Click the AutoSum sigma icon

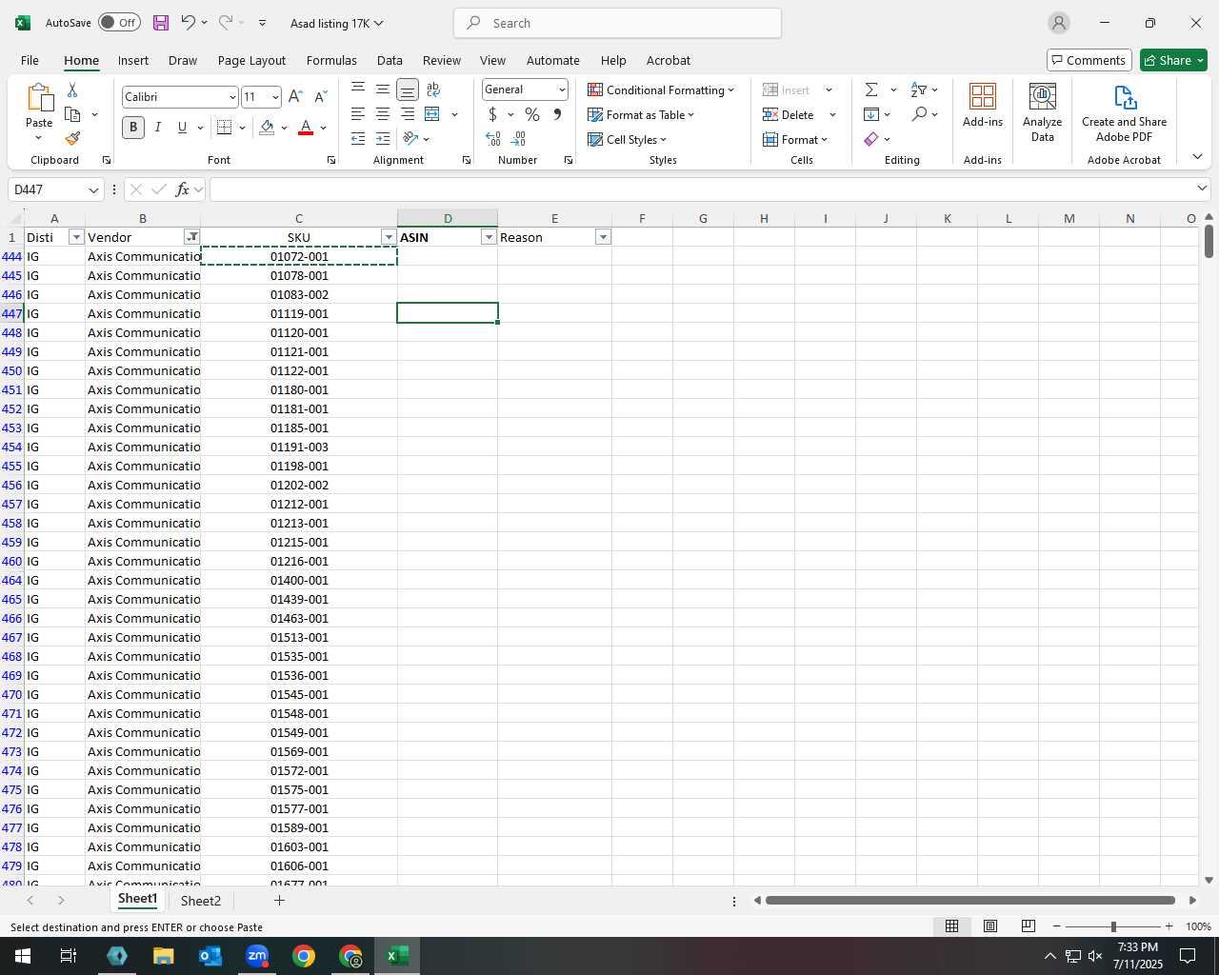point(871,90)
